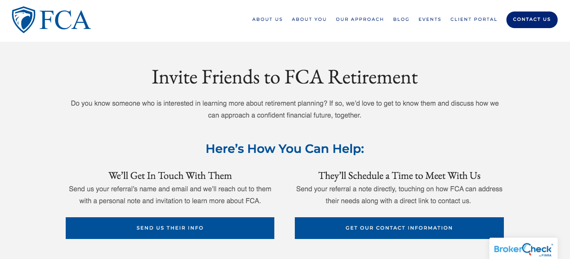Select Our Approach in the navigation
The width and height of the screenshot is (570, 259).
point(360,19)
